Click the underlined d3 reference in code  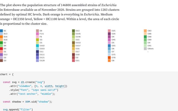tap(23, 82)
